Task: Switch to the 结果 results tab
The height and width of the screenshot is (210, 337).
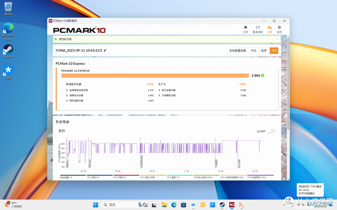Action: point(270,29)
